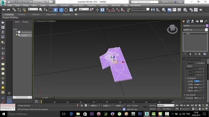Switch to the Freeform ribbon tab
209x117 pixels.
click(x=22, y=14)
